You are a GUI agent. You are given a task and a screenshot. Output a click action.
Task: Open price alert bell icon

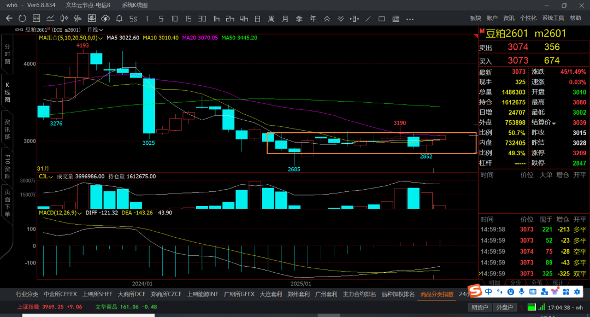(x=119, y=19)
